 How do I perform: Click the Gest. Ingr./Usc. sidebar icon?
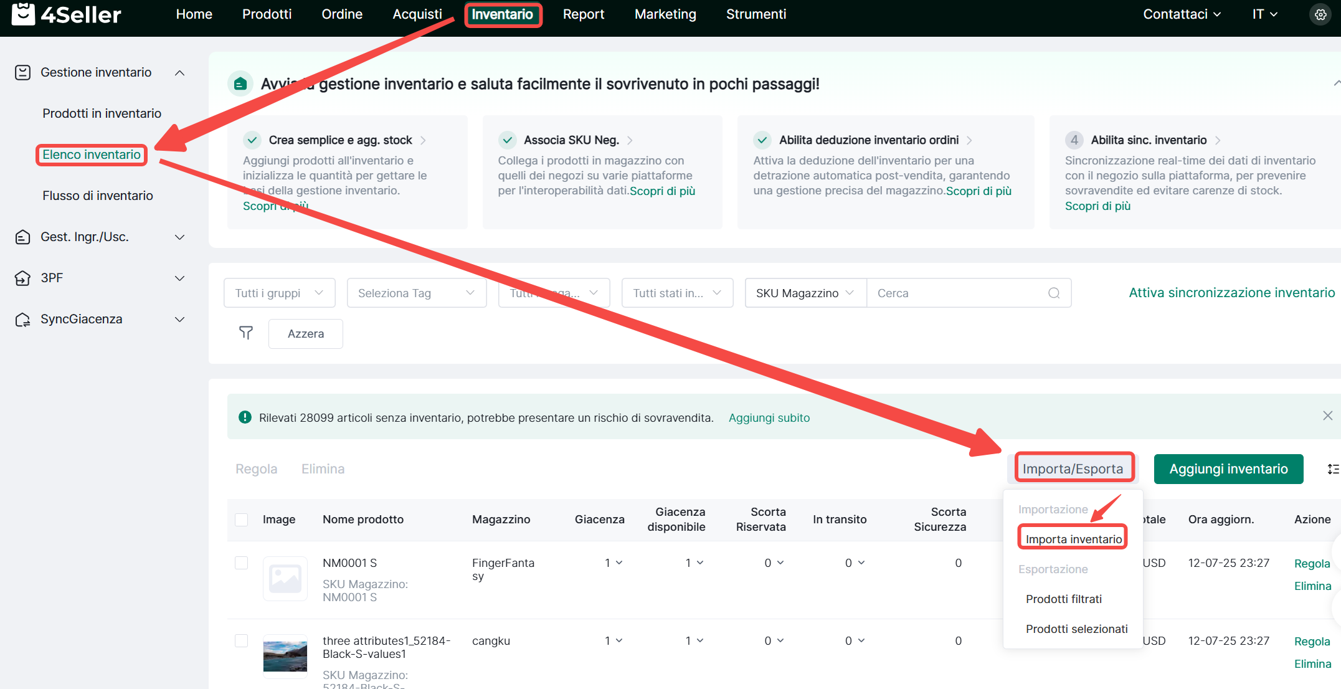pyautogui.click(x=22, y=237)
